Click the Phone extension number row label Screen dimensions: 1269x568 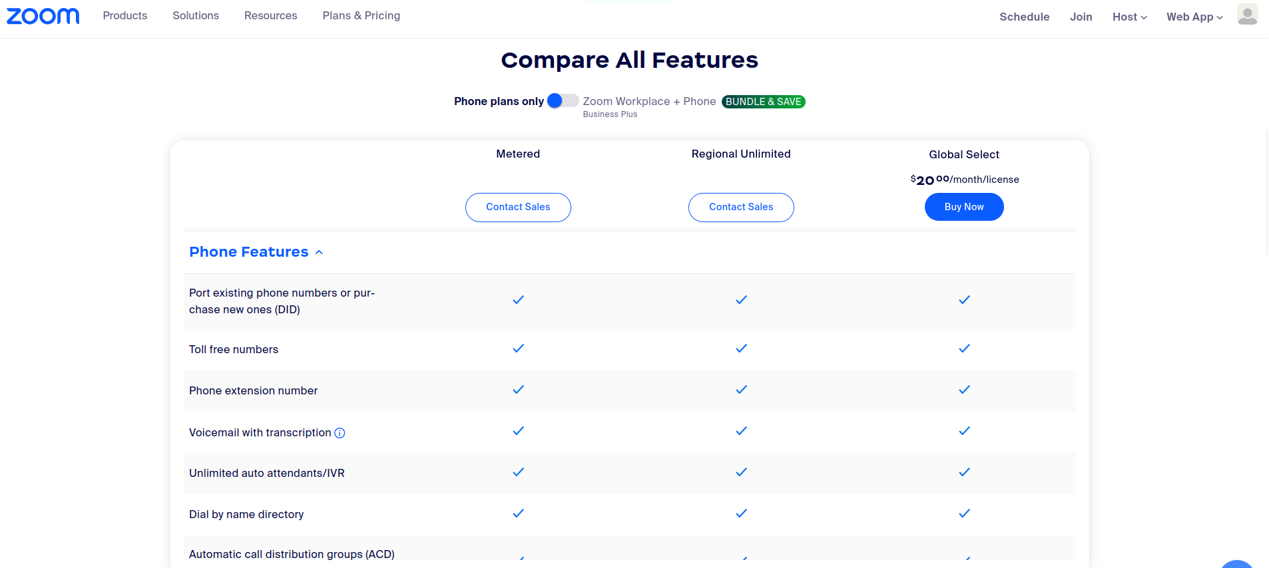click(x=253, y=390)
